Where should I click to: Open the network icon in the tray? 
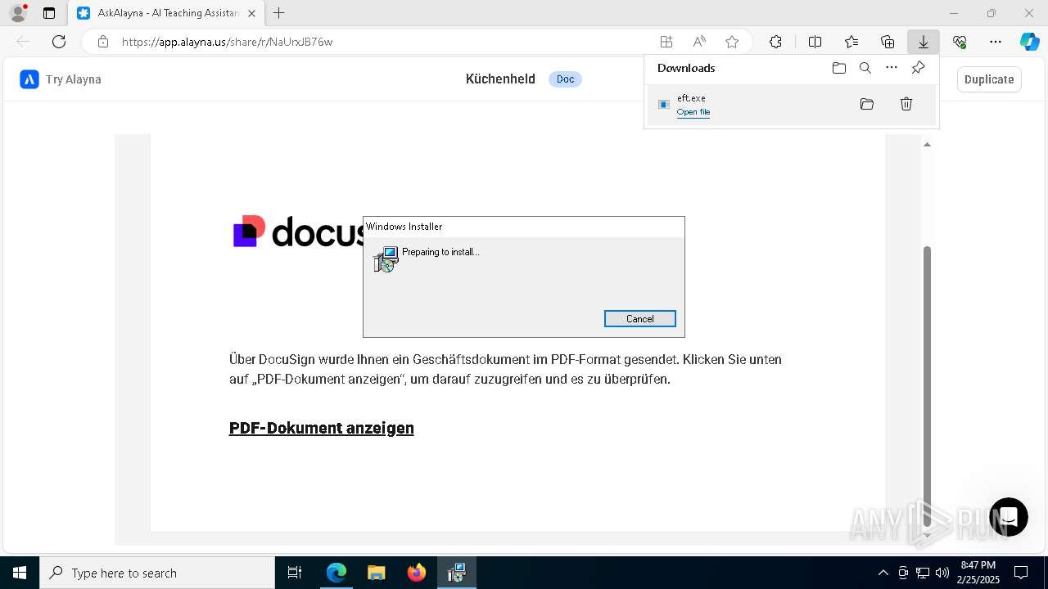[922, 573]
